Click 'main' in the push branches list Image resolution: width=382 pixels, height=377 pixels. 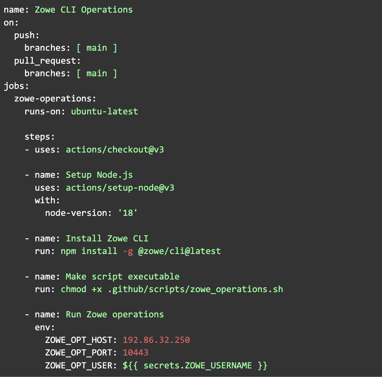click(x=97, y=48)
